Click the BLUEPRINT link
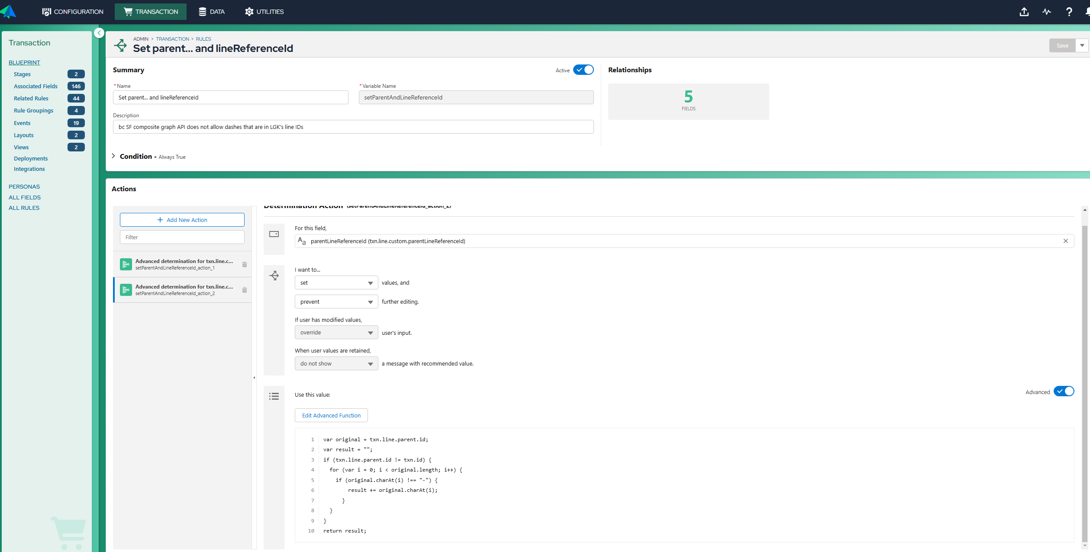This screenshot has width=1090, height=552. pyautogui.click(x=24, y=63)
